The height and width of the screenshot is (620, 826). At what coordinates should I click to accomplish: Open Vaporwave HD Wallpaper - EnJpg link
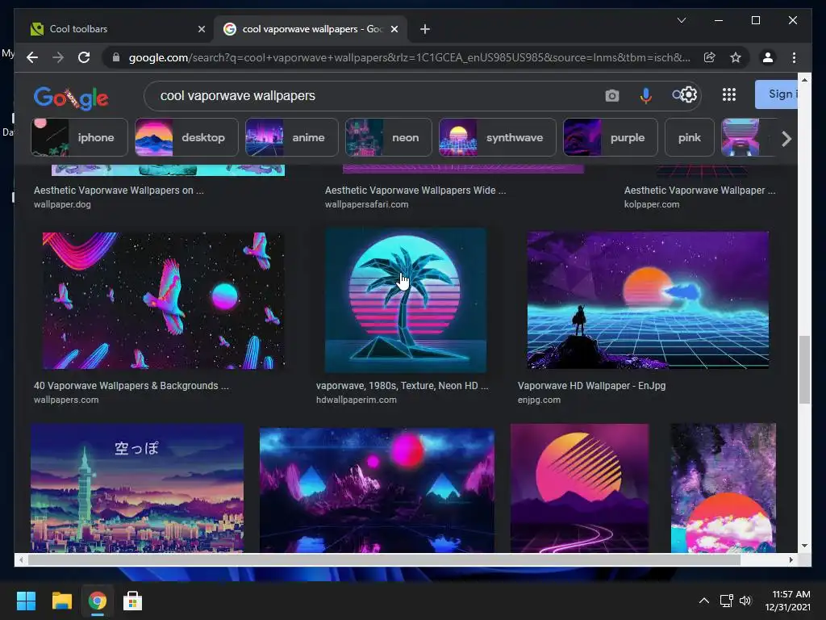[591, 386]
